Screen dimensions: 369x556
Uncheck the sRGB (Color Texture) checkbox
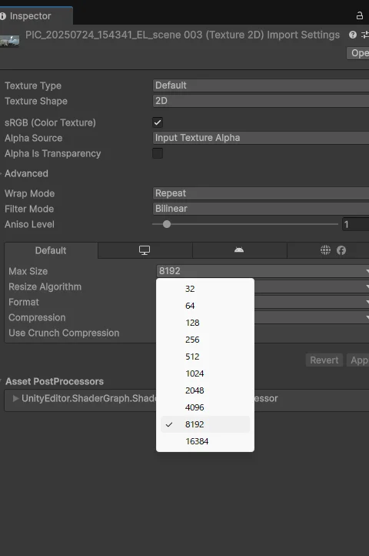[x=158, y=122]
